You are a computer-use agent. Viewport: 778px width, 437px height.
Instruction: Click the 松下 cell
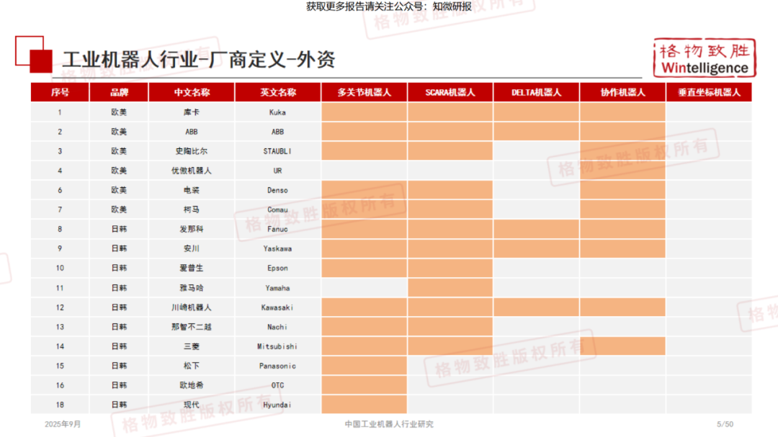(x=192, y=366)
